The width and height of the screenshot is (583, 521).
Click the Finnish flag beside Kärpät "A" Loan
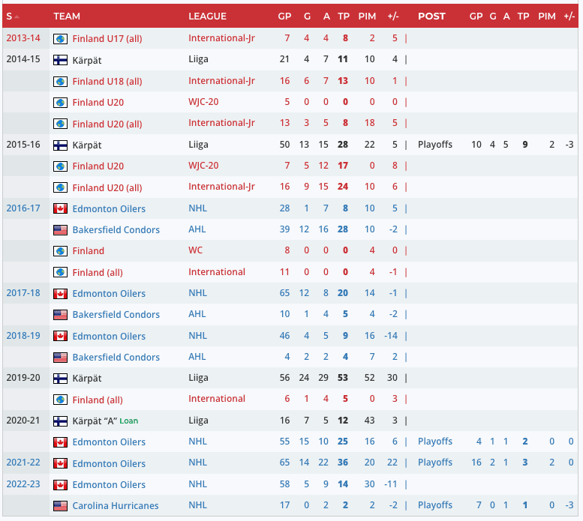click(61, 421)
